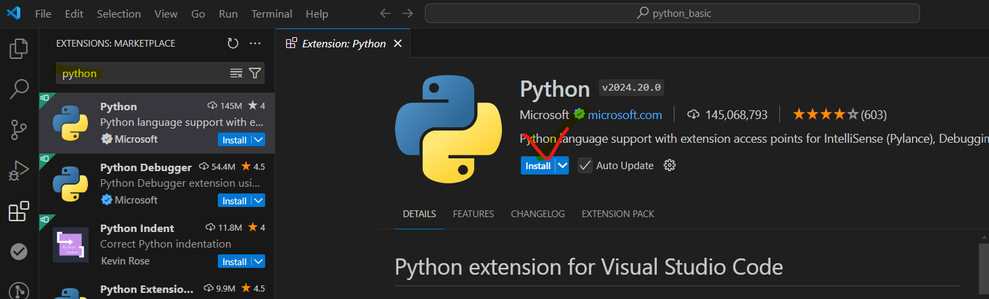Select the Python Debugger extension icon
Image resolution: width=989 pixels, height=299 pixels.
pyautogui.click(x=70, y=184)
